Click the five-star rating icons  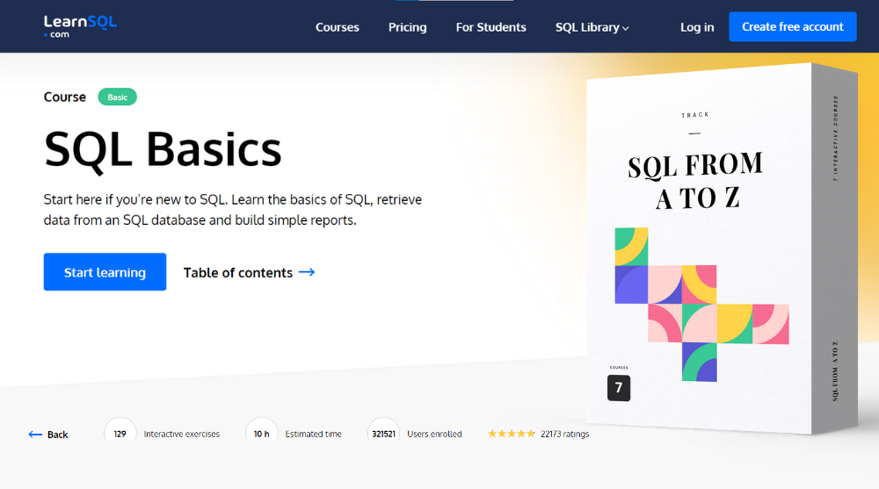[512, 434]
